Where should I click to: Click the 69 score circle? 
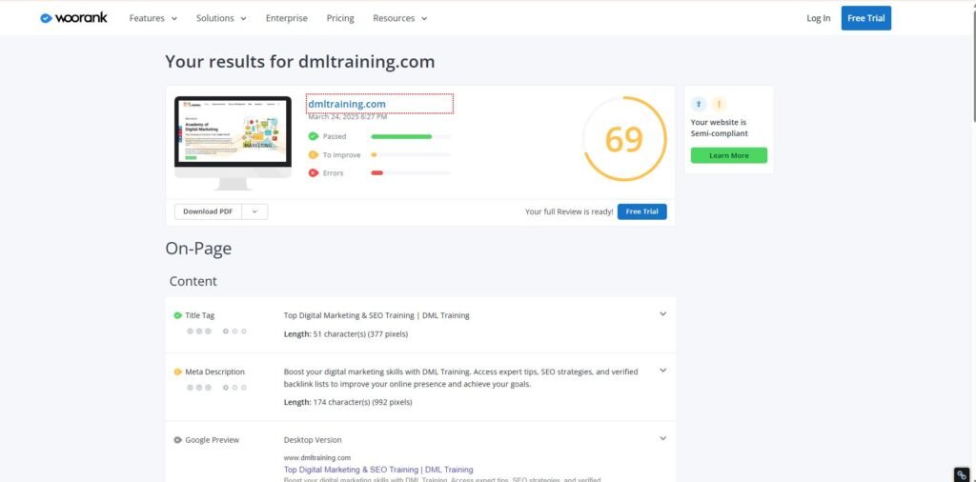[624, 139]
